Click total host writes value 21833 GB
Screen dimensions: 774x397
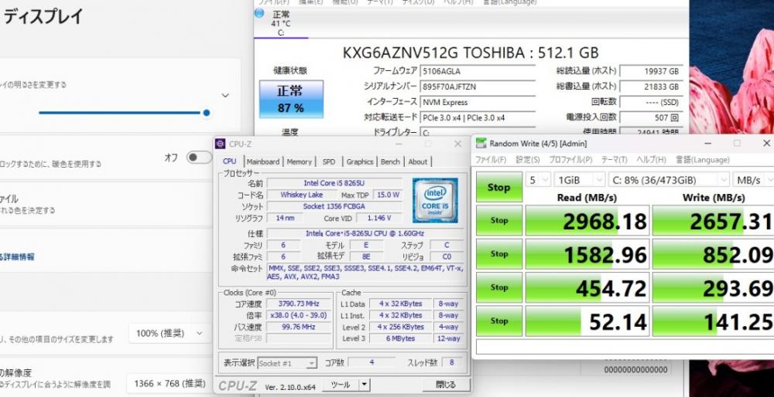(652, 87)
